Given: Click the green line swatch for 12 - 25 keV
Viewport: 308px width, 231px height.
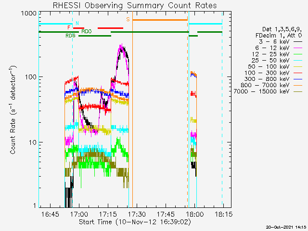Looking at the screenshot, I should 298,54.
